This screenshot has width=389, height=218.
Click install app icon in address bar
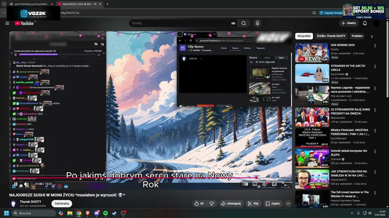tap(314, 13)
